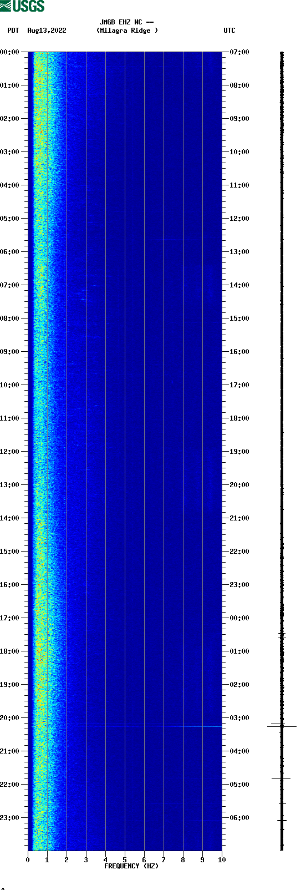This screenshot has width=306, height=895.
Task: Click the 00:00 UTC time label
Action: point(239,618)
